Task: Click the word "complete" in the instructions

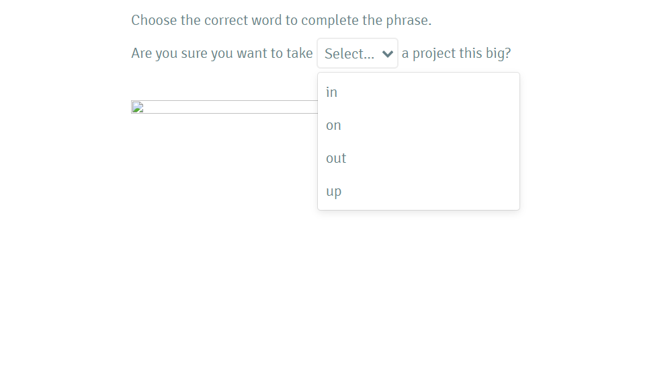Action: click(x=329, y=20)
